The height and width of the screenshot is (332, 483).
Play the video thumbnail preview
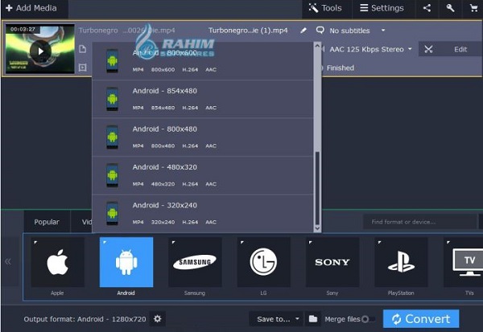(x=40, y=51)
